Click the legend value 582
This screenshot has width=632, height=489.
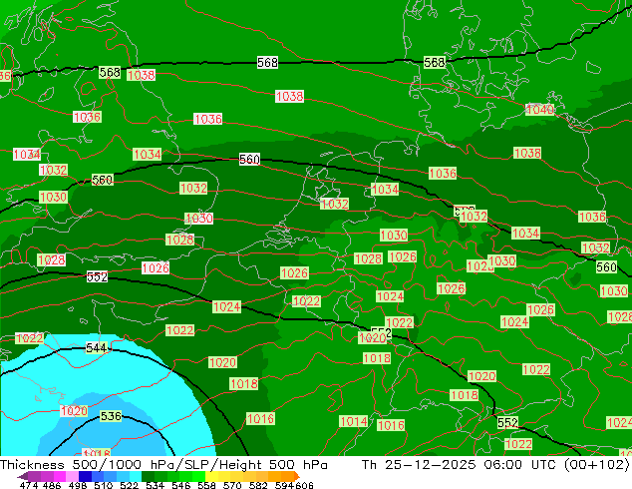[258, 485]
